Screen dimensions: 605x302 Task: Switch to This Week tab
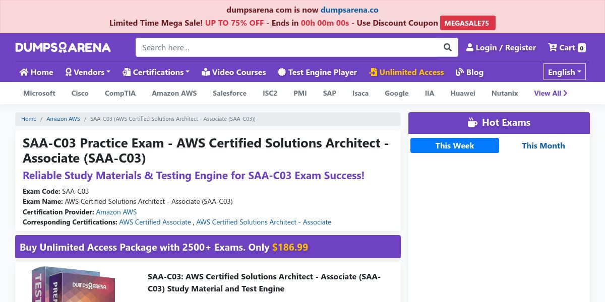(455, 145)
